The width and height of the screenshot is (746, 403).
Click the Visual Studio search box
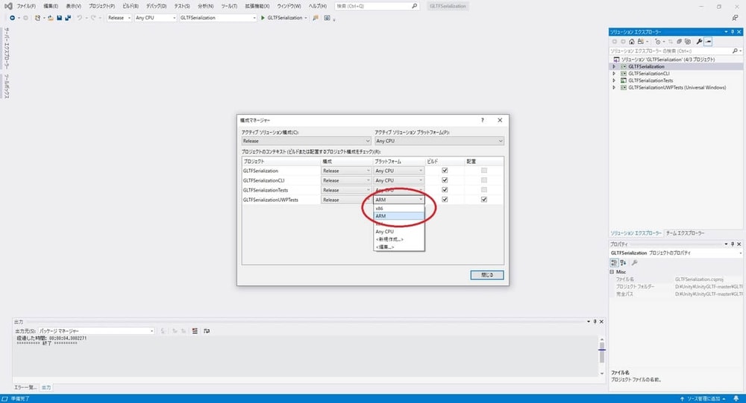click(x=377, y=6)
